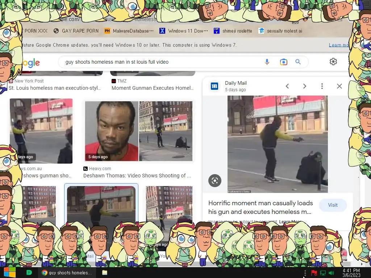The image size is (371, 278).
Task: Open the TMZ result title
Action: pyautogui.click(x=153, y=88)
